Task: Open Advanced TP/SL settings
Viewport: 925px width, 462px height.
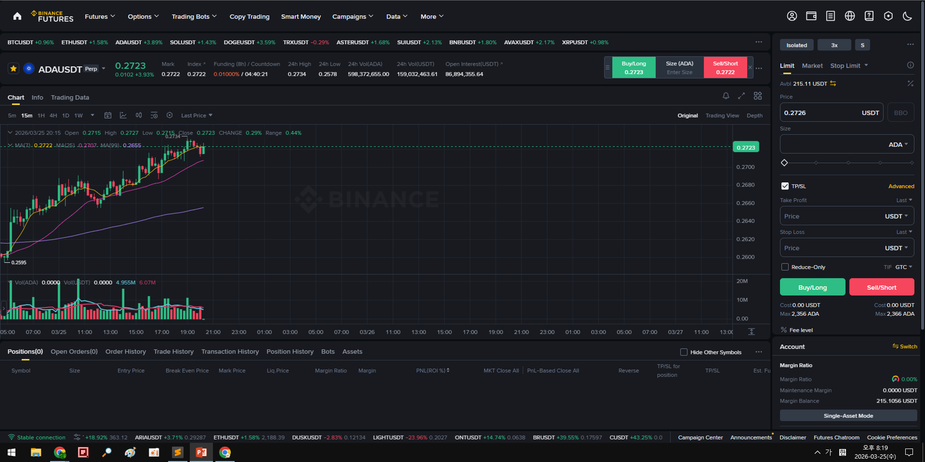Action: [x=901, y=186]
